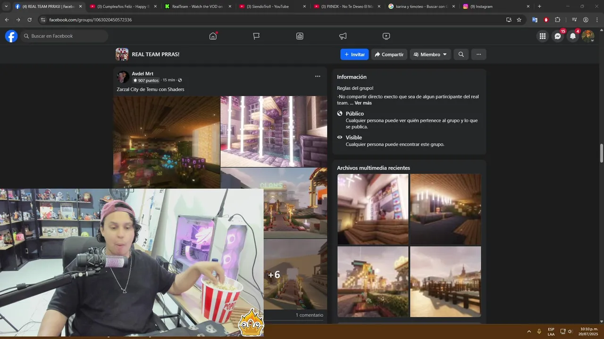Expand the Miembro membership dropdown
Image resolution: width=604 pixels, height=339 pixels.
(430, 54)
